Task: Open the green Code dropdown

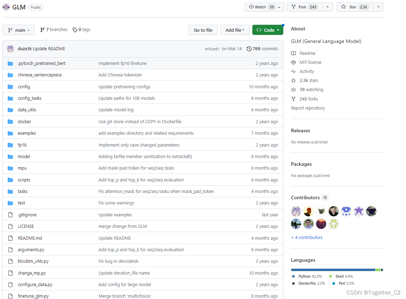Action: click(x=268, y=30)
